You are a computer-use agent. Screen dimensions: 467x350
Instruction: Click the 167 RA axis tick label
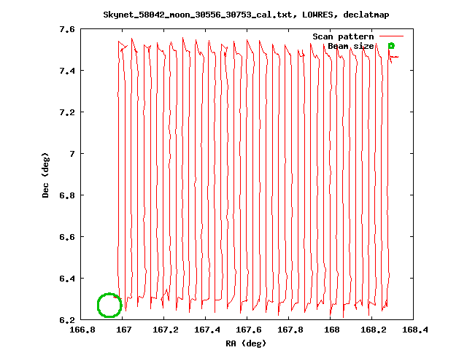(x=124, y=330)
